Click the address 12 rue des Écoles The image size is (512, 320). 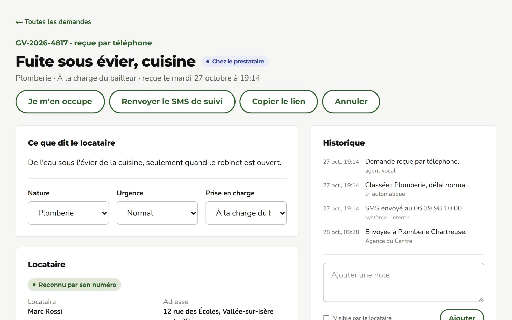click(x=218, y=311)
